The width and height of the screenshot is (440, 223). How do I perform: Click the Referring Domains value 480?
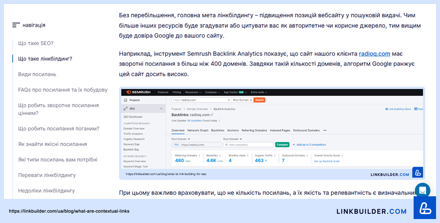[179, 161]
